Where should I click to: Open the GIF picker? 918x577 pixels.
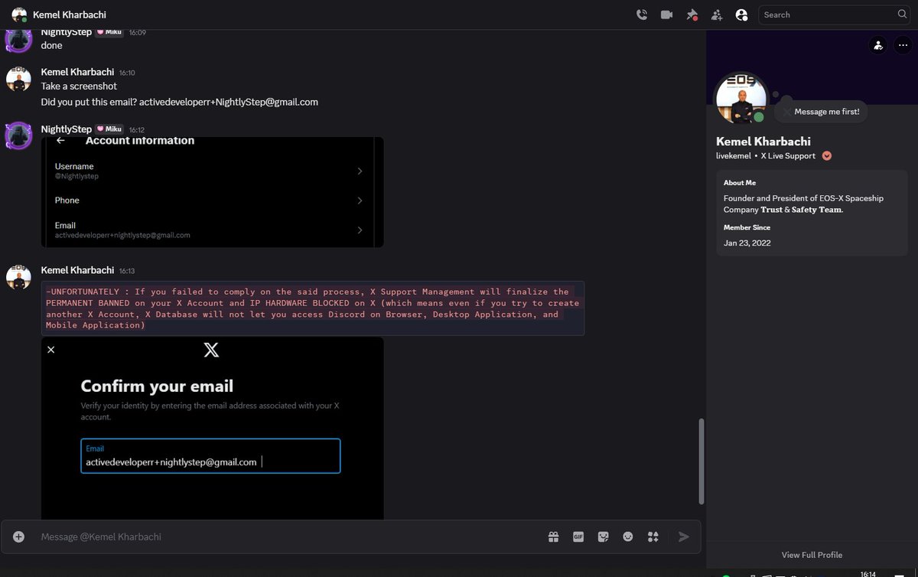click(x=578, y=537)
